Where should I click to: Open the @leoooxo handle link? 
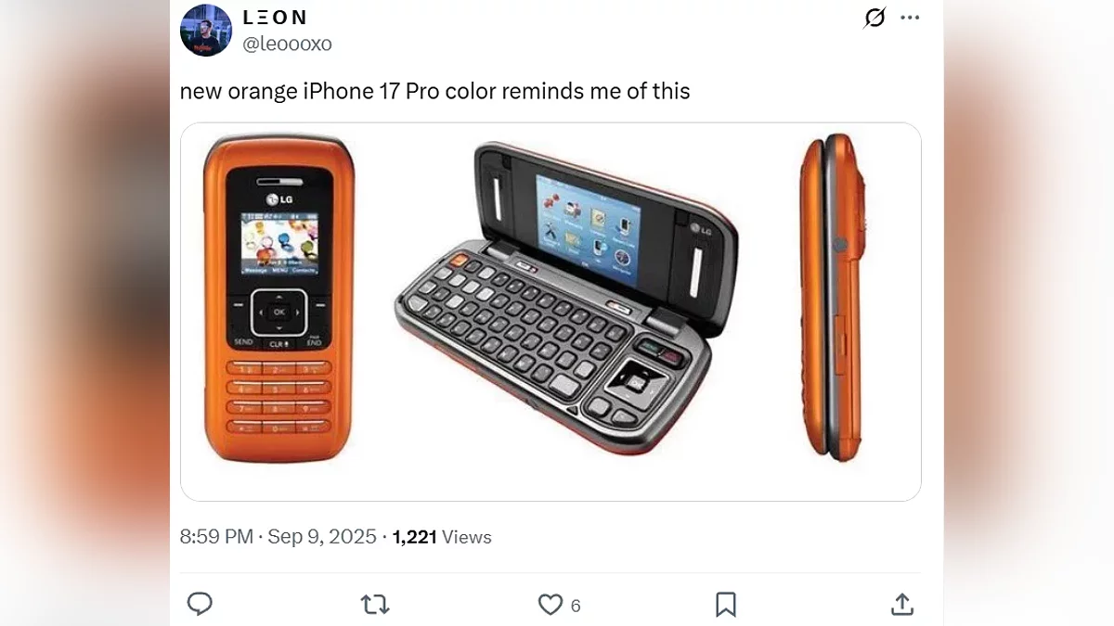pyautogui.click(x=287, y=44)
